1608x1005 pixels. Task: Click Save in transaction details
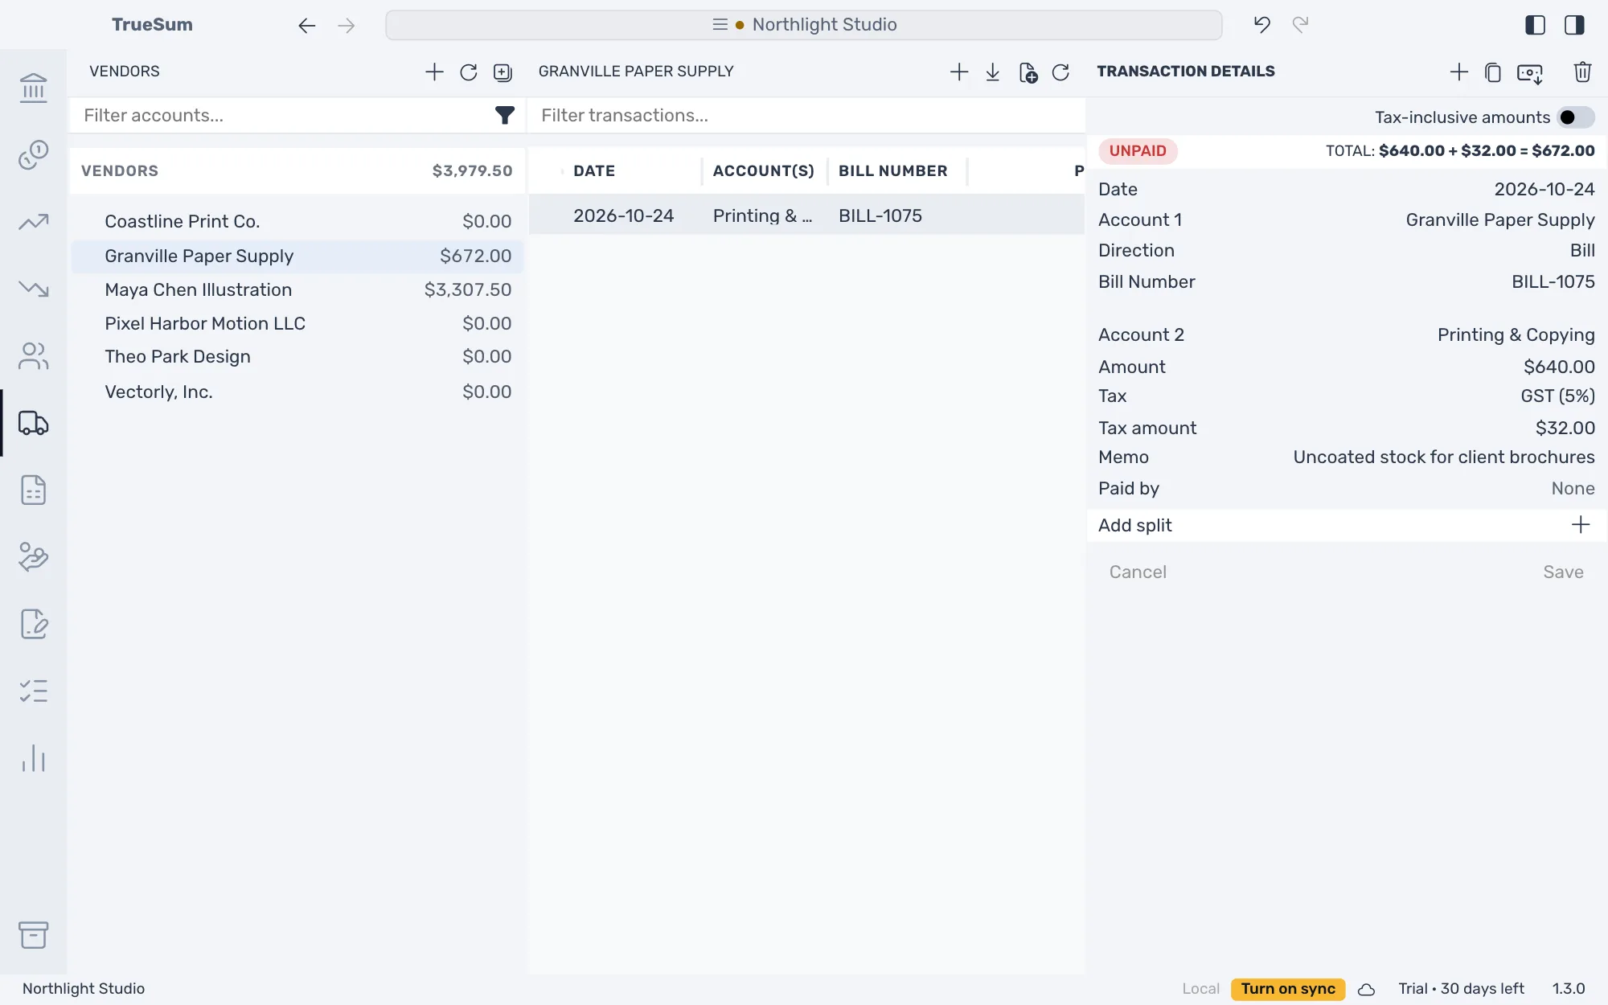coord(1563,572)
